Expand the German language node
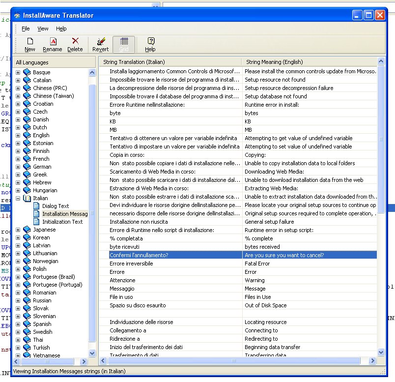This screenshot has height=382, width=395. 18,167
